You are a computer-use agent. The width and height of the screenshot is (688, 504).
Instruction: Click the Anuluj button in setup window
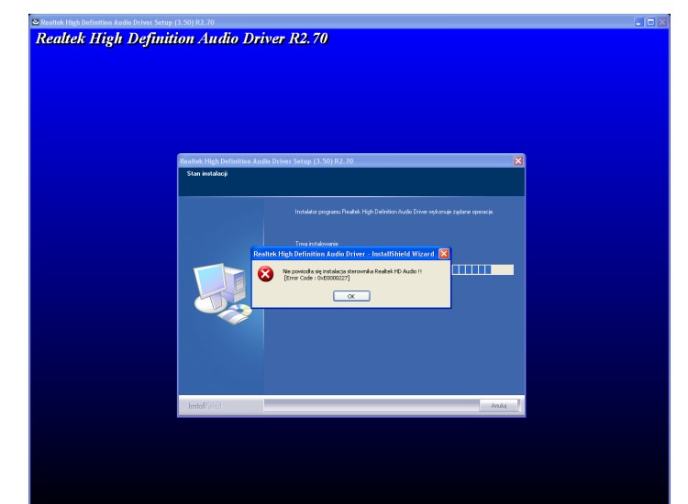498,406
